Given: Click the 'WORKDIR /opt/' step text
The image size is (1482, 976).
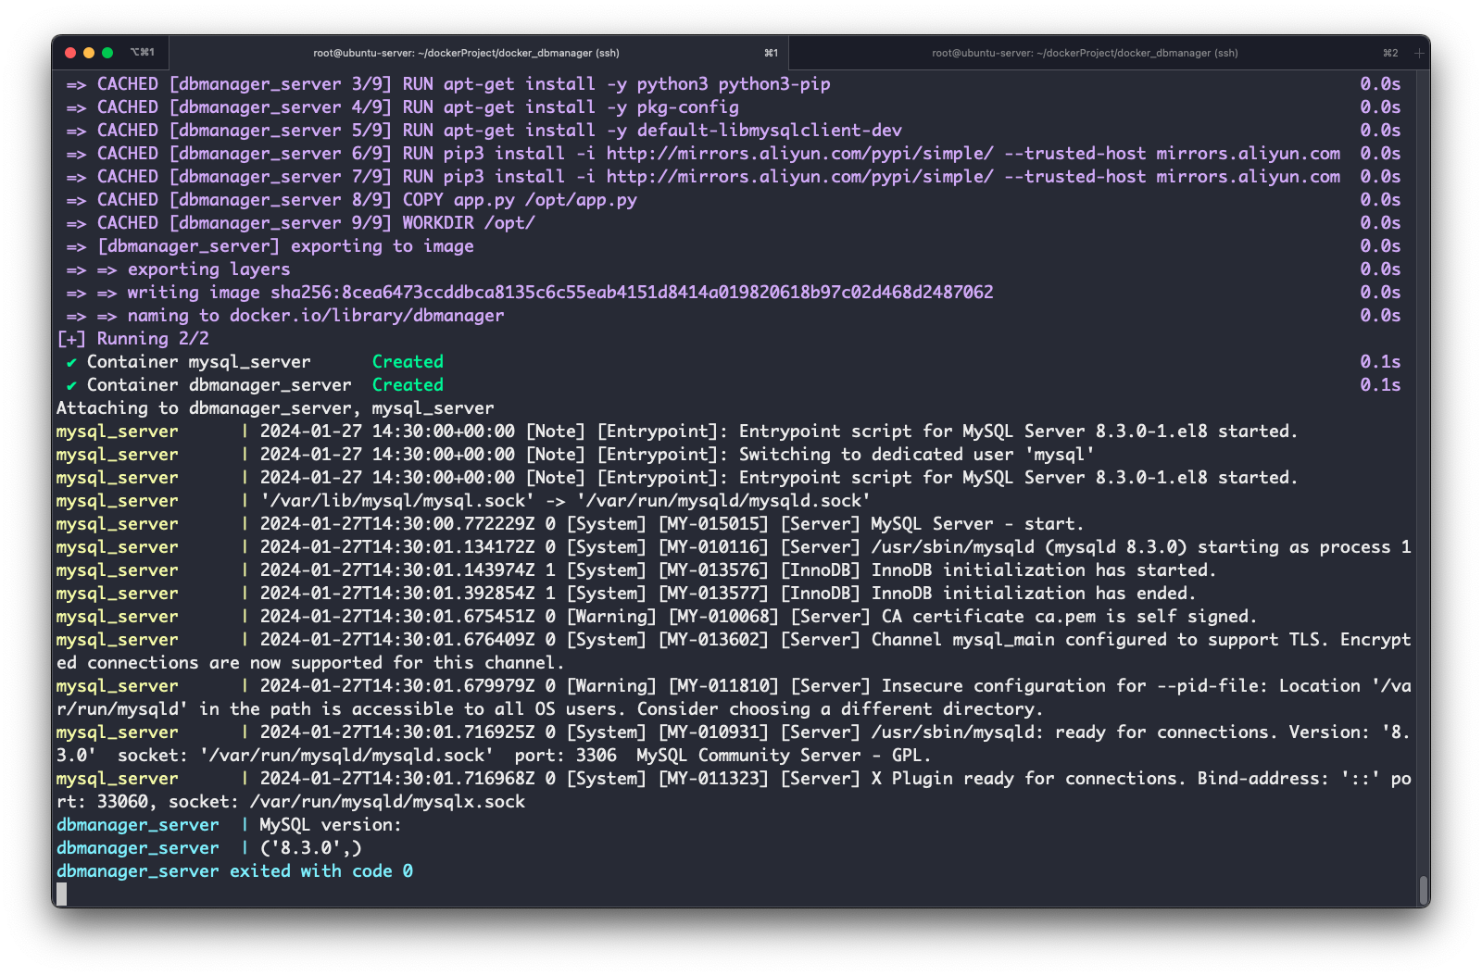Looking at the screenshot, I should (x=469, y=223).
